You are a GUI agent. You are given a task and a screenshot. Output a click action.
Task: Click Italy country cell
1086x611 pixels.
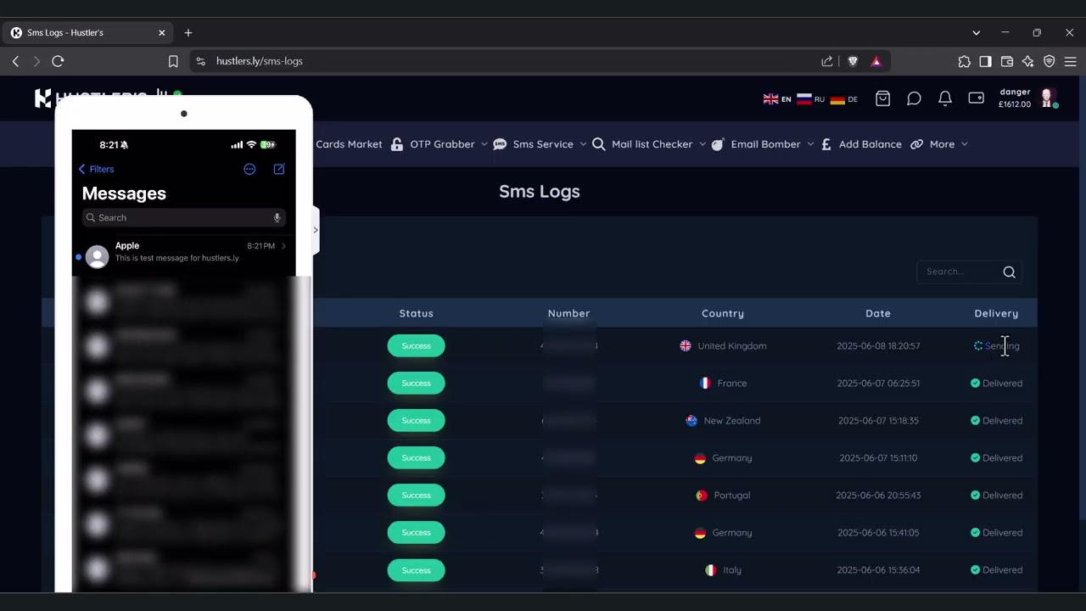723,569
